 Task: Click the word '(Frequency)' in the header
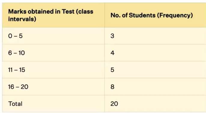click(175, 15)
